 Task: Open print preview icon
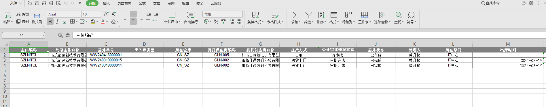click(x=58, y=3)
